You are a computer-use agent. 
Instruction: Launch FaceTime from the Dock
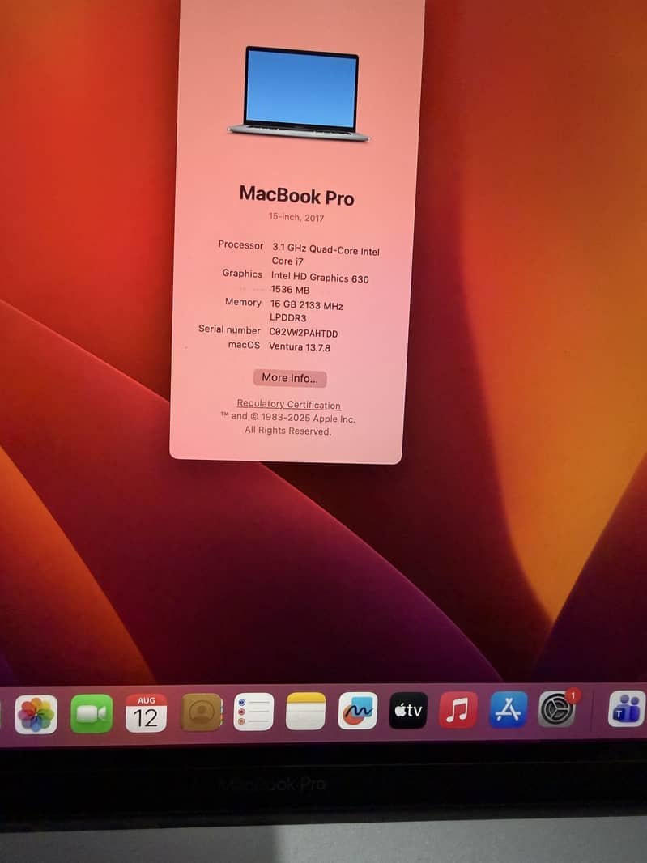(92, 714)
